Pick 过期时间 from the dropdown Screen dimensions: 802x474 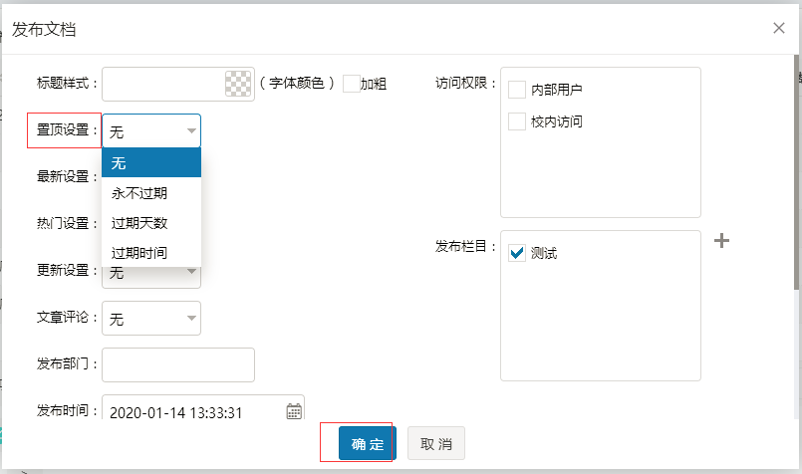[x=151, y=253]
